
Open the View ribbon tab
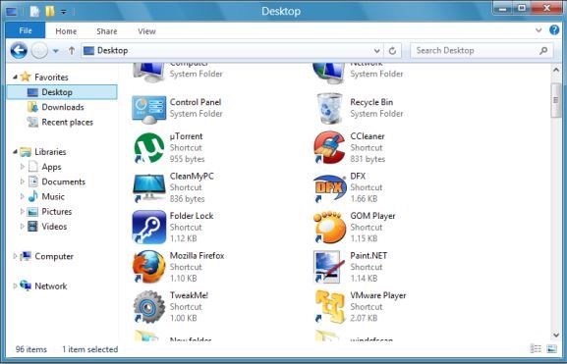coord(146,31)
